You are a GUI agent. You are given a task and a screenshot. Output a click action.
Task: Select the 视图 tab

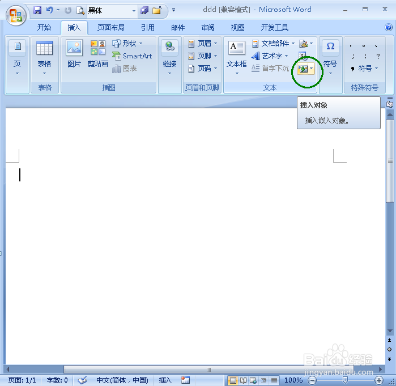pos(237,27)
